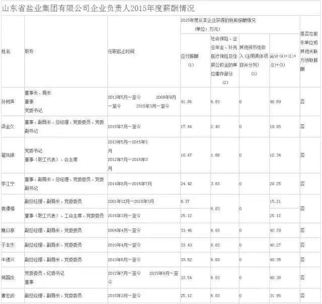Select the 姓名 column header

(x=6, y=52)
